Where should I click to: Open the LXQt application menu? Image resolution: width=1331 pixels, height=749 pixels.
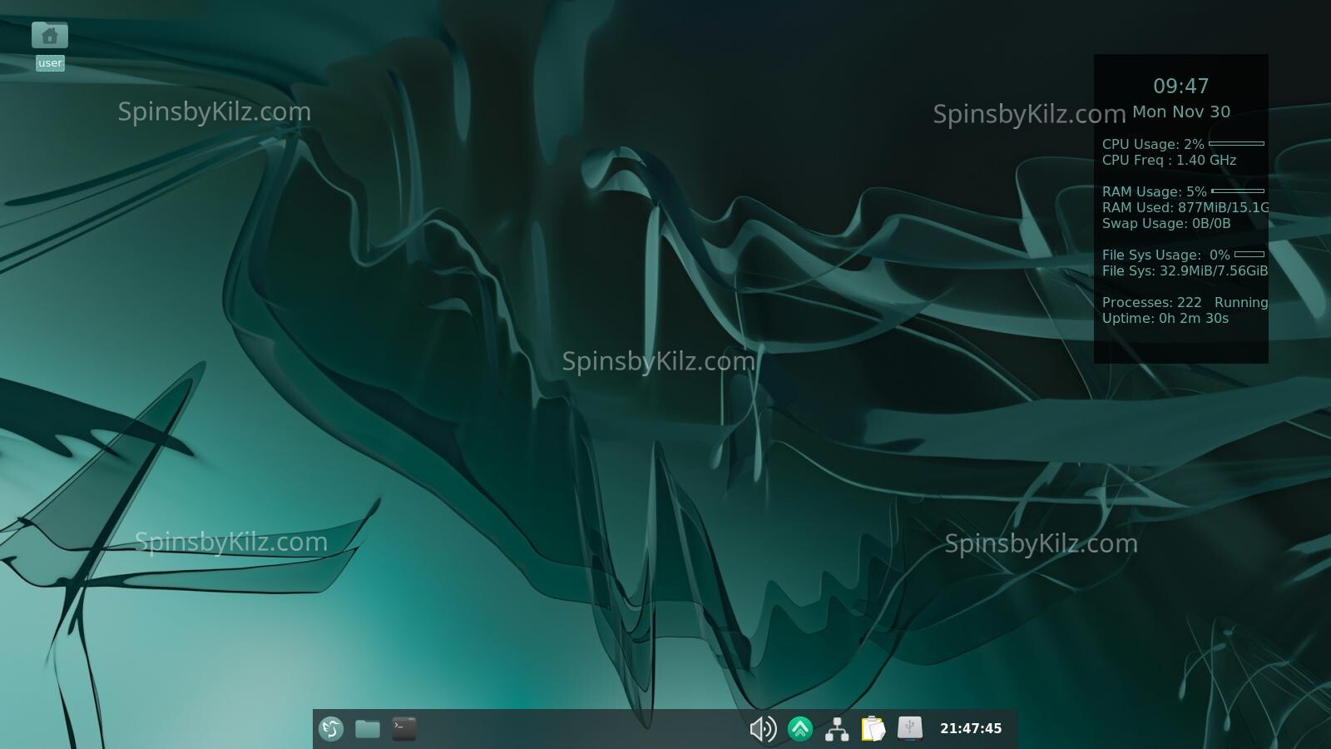(331, 729)
